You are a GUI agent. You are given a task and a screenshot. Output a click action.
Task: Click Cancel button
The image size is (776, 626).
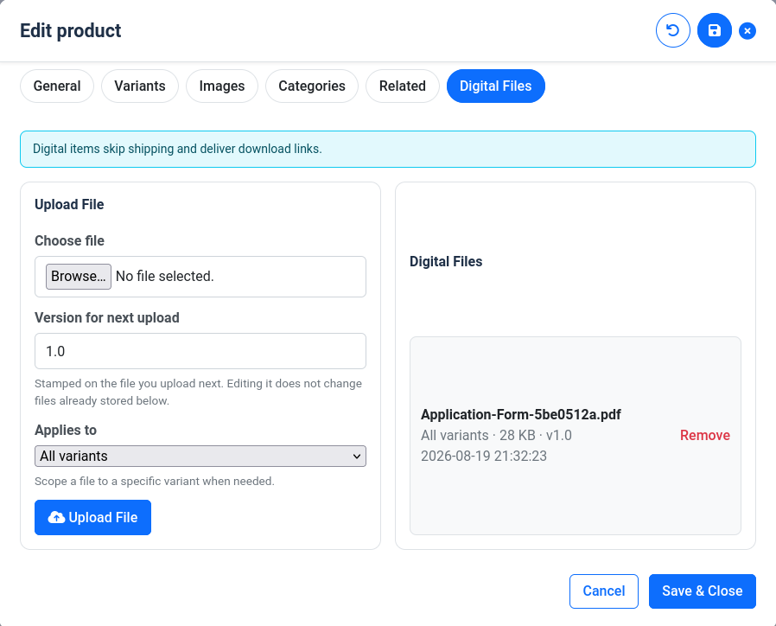[x=604, y=591]
